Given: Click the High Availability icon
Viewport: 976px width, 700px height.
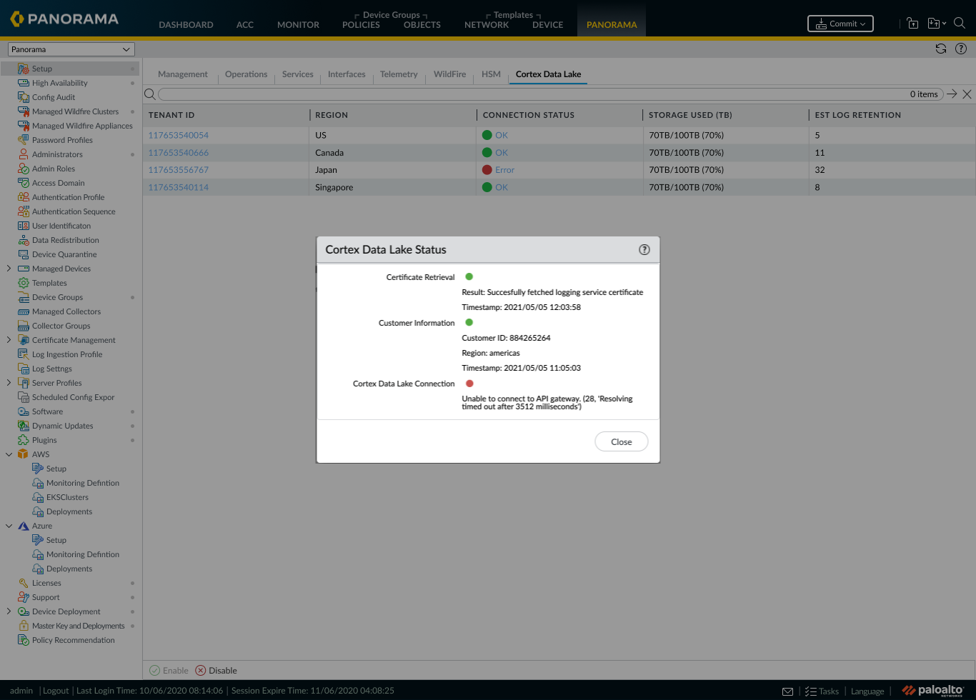Looking at the screenshot, I should click(24, 83).
